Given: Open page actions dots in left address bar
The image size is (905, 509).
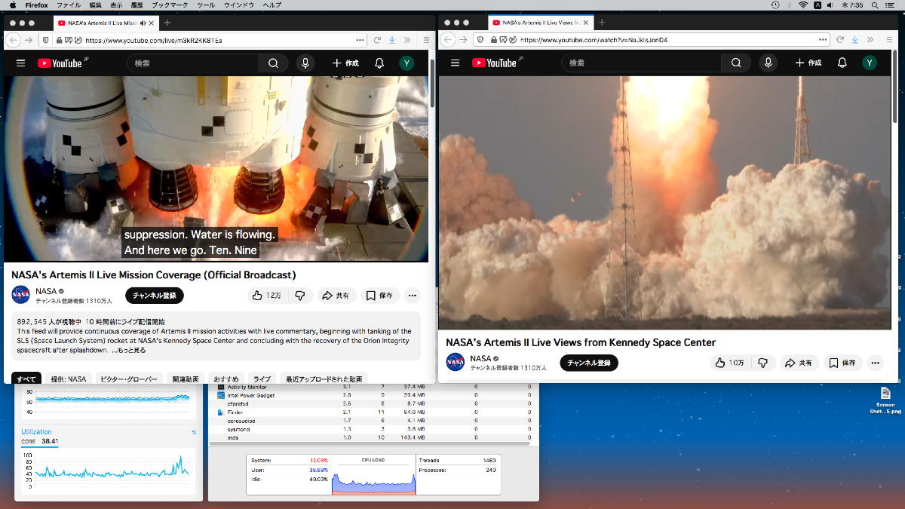Looking at the screenshot, I should click(360, 40).
